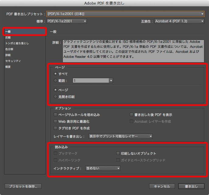Click the 書き出し button
Screen dimensions: 209x195
coord(191,186)
